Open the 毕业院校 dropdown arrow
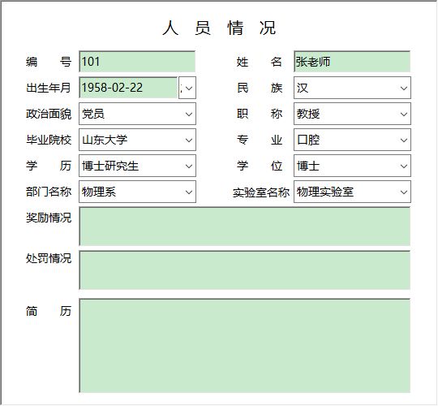The height and width of the screenshot is (406, 438). tap(189, 140)
